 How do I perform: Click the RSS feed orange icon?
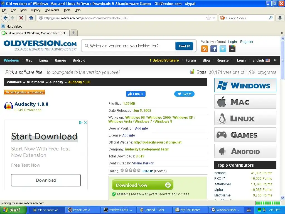(204, 49)
